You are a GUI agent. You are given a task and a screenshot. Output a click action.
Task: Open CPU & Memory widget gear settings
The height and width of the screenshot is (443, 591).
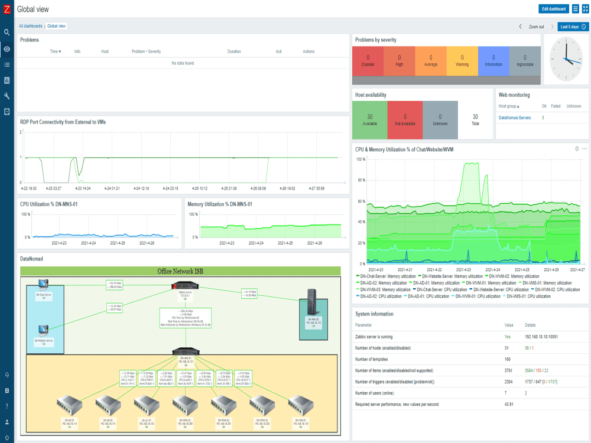tap(577, 149)
